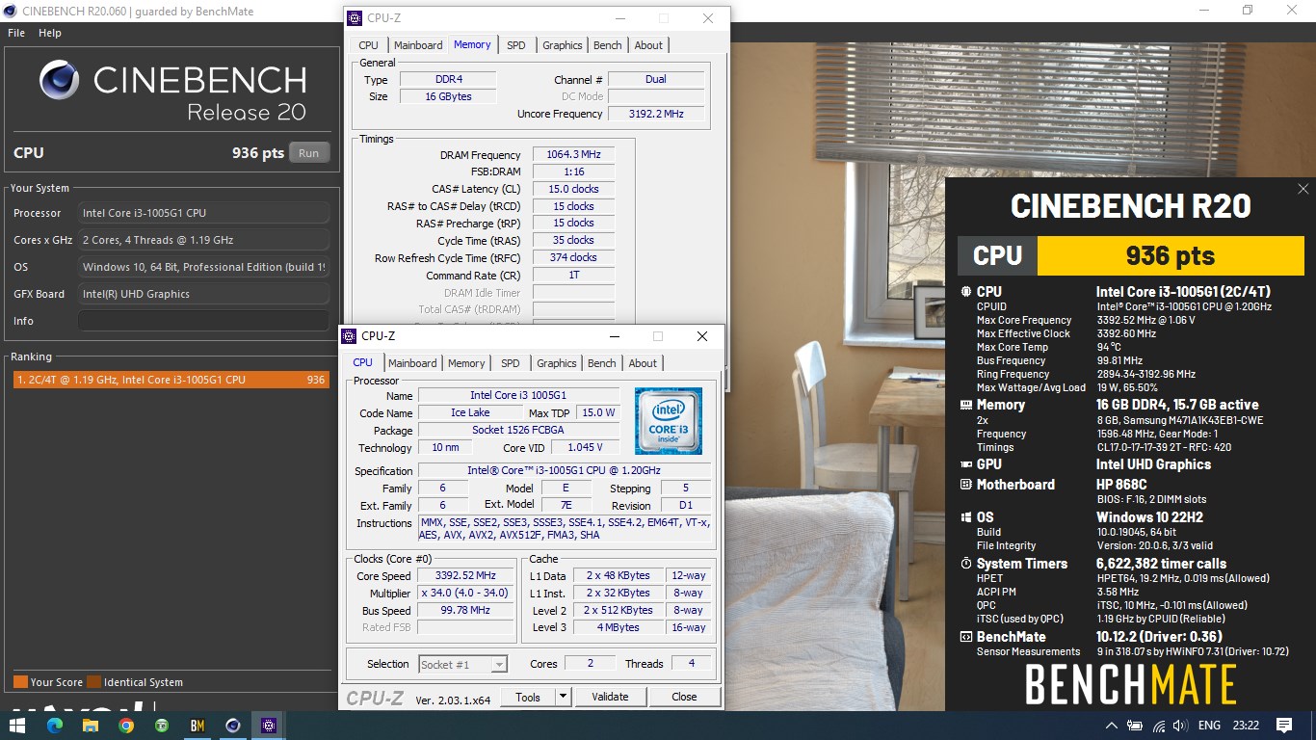
Task: Select About tab in back CPU-Z window
Action: tap(648, 45)
